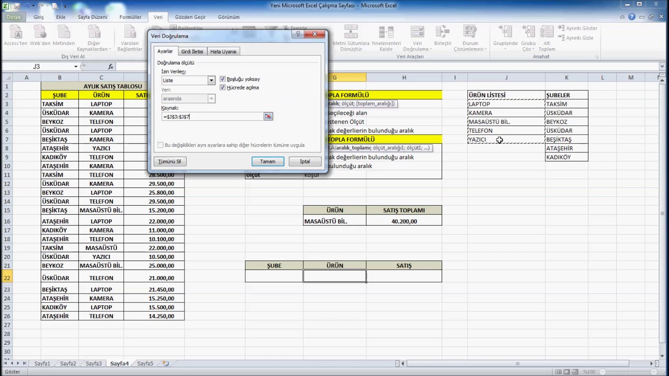Open the Dosya menu
Image resolution: width=669 pixels, height=376 pixels.
pyautogui.click(x=13, y=17)
